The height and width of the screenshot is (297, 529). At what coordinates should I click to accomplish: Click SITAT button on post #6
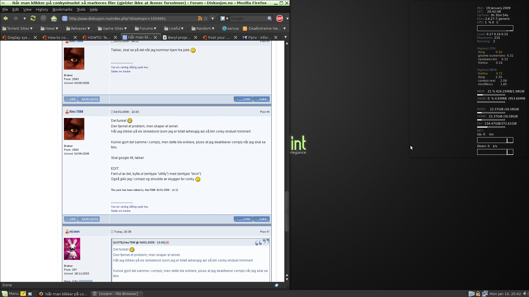click(x=243, y=219)
